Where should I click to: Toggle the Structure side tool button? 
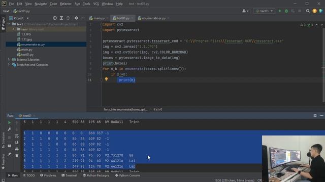point(3,140)
